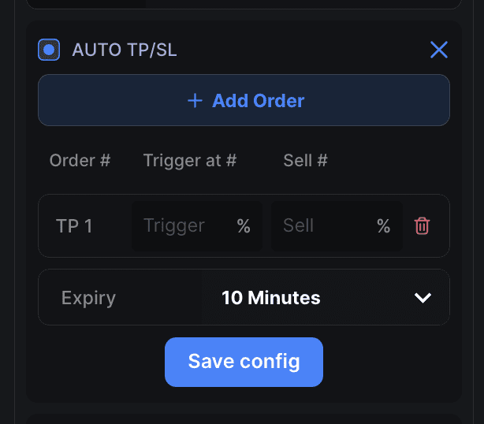Click the percent symbol in Trigger field
The image size is (484, 424).
click(x=244, y=226)
